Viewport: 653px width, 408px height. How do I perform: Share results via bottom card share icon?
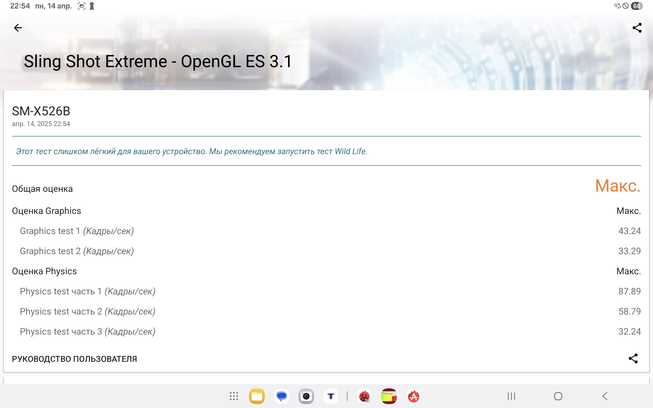pos(633,358)
